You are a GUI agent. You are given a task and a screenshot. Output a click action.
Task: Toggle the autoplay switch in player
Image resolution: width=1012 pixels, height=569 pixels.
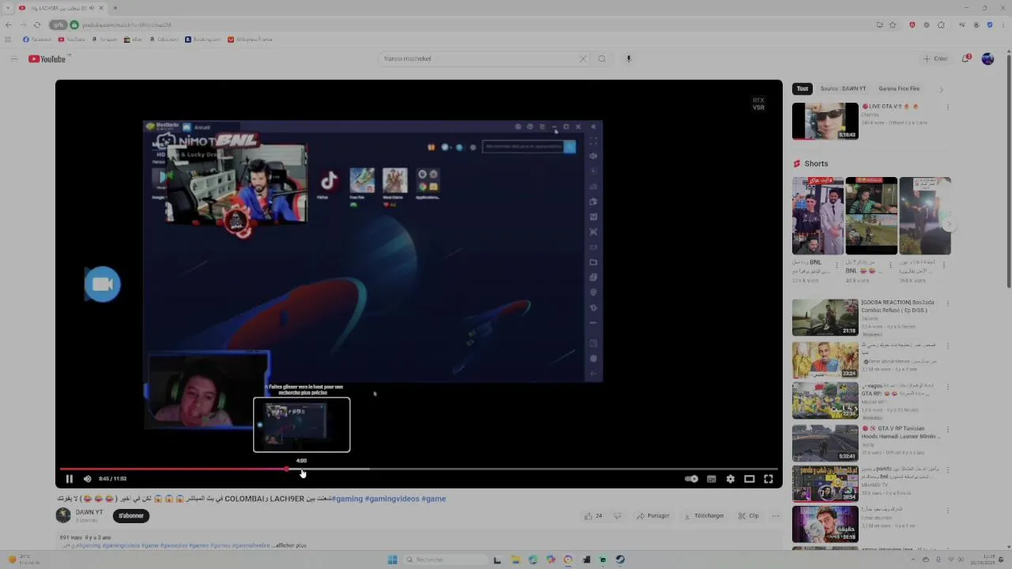pos(691,478)
